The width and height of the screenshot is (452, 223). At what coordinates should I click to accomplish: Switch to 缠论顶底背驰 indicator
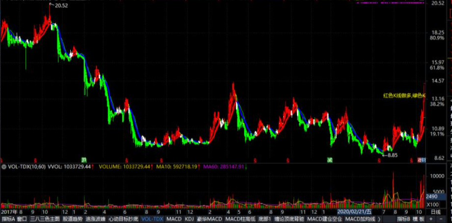289,219
